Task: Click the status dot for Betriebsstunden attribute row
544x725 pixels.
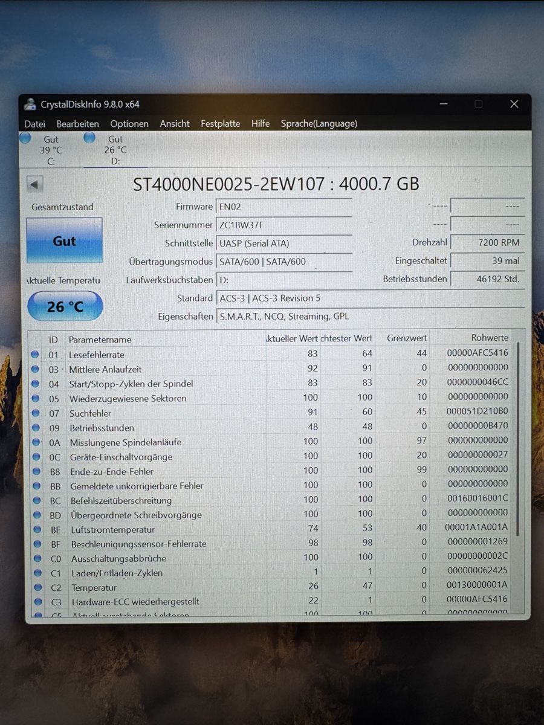Action: coord(35,428)
